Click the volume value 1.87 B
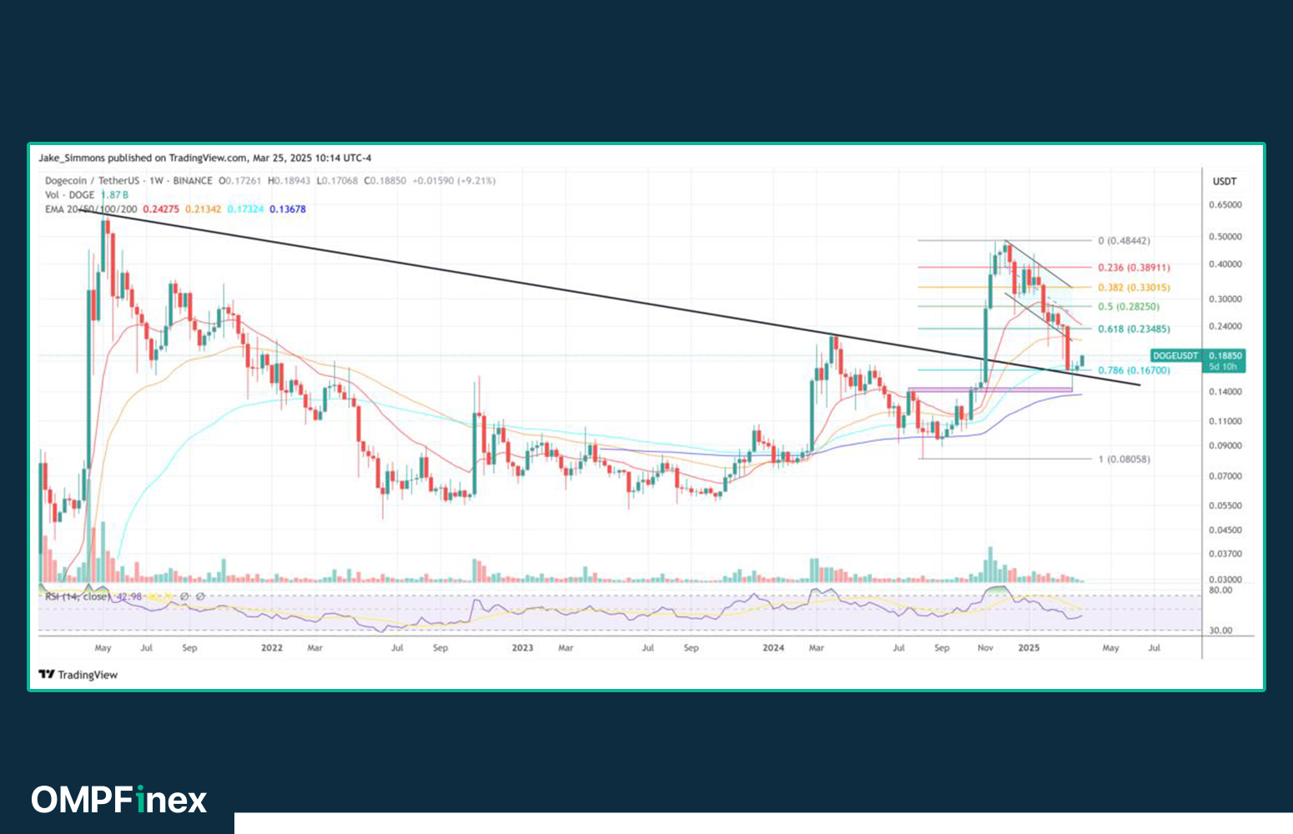Viewport: 1293px width, 834px height. point(115,195)
